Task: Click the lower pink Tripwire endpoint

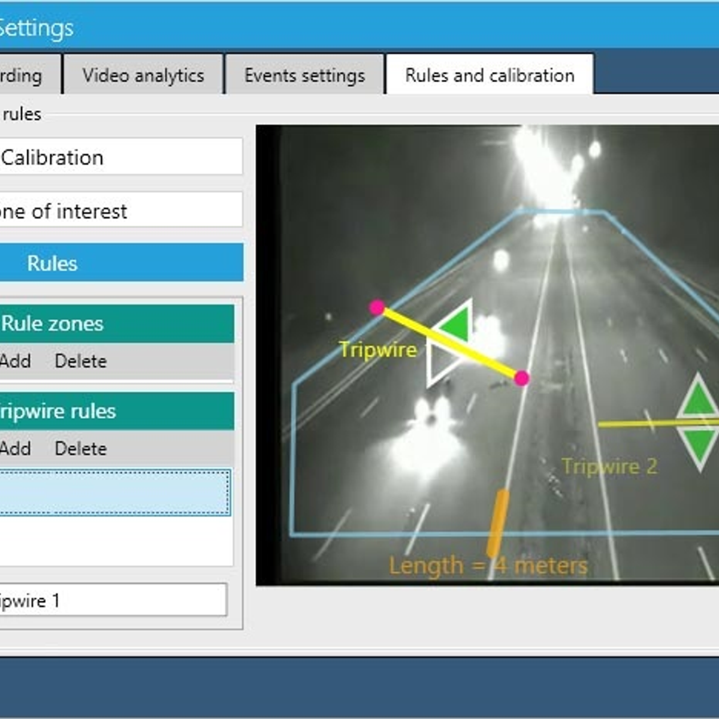Action: [522, 378]
